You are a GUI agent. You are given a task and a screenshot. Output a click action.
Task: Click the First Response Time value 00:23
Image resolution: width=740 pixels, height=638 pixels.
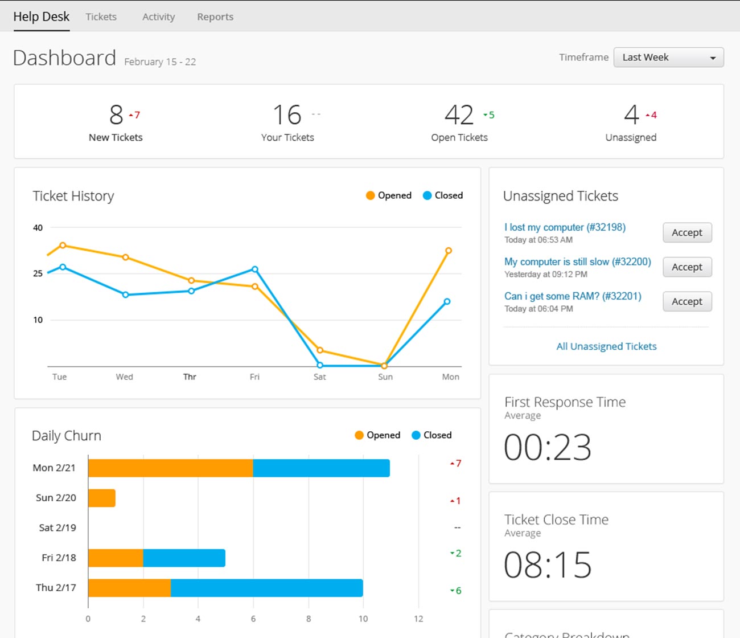coord(548,447)
